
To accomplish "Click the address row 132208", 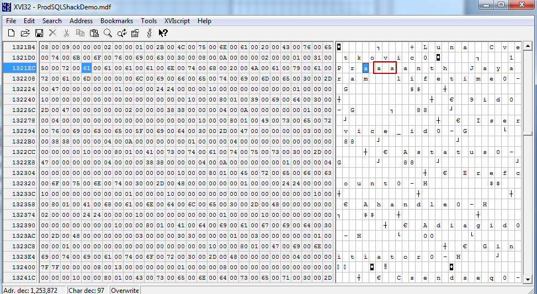I will tap(20, 79).
